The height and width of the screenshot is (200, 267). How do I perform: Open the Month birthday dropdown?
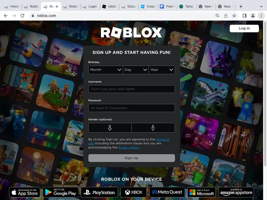point(106,70)
